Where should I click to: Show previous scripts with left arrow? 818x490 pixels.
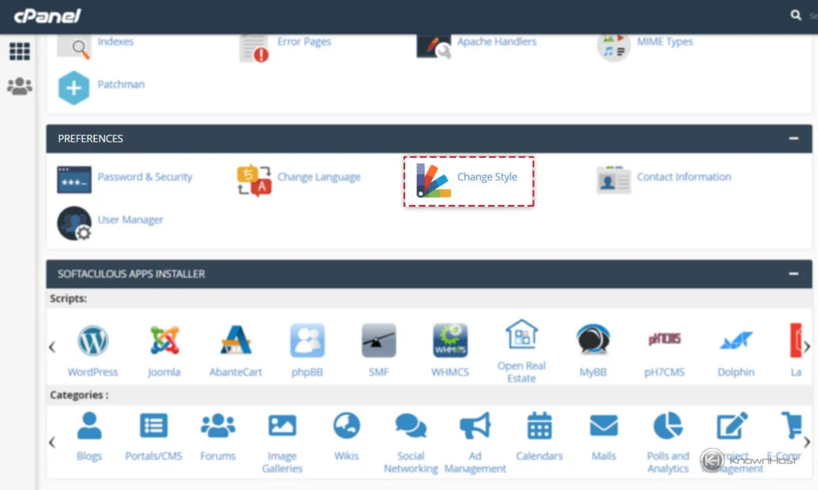tap(52, 346)
